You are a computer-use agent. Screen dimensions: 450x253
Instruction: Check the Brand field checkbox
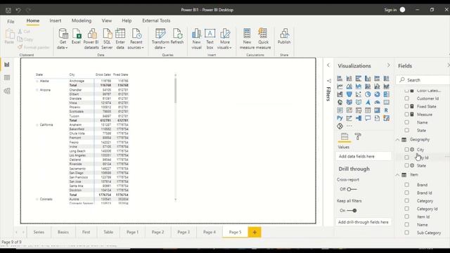click(406, 185)
